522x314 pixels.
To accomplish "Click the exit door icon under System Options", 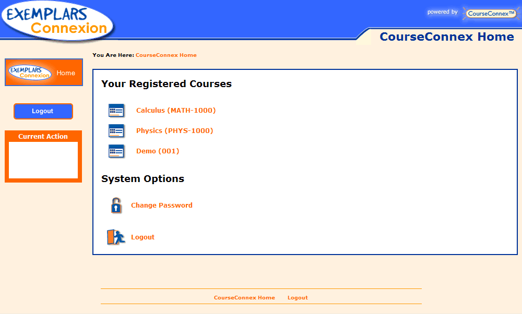I will (116, 237).
